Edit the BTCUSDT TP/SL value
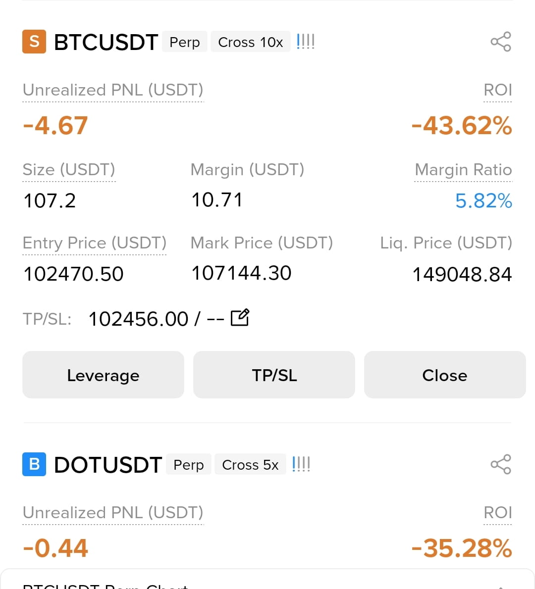The image size is (535, 589). (239, 318)
